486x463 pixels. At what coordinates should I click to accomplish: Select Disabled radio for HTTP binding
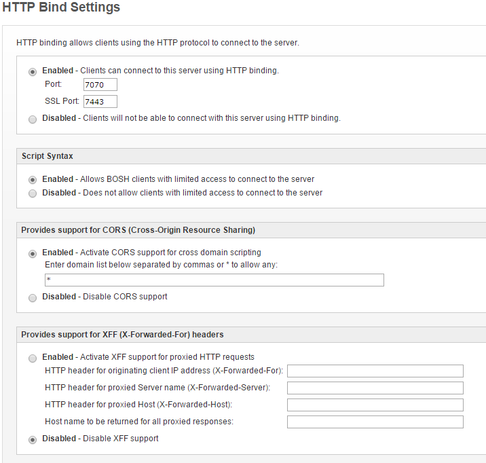click(33, 119)
